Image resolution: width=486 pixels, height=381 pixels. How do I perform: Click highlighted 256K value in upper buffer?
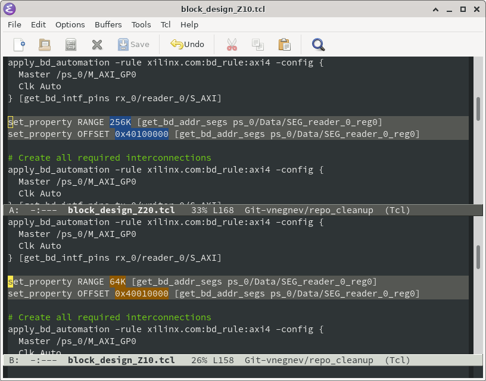[x=120, y=122]
